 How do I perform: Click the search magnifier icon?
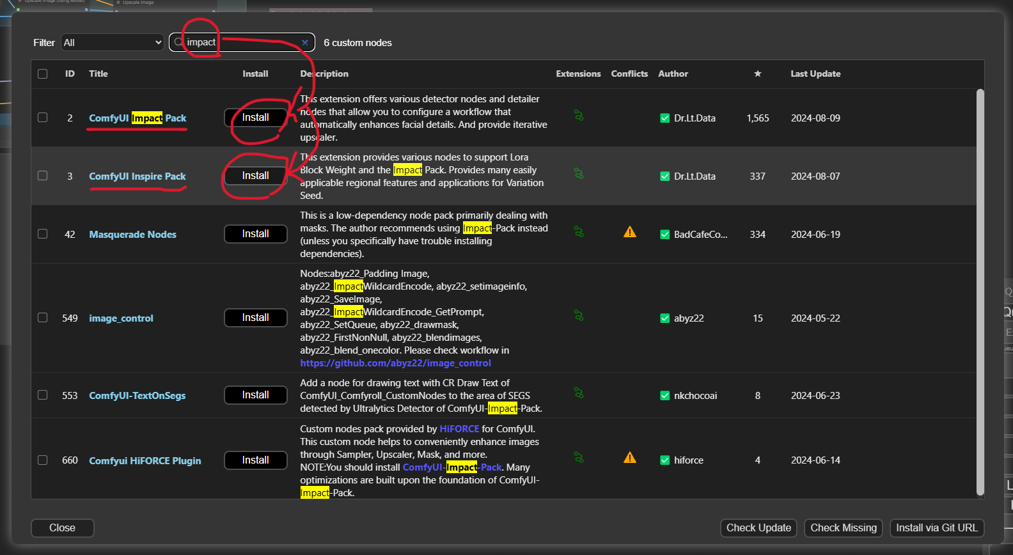[x=178, y=42]
